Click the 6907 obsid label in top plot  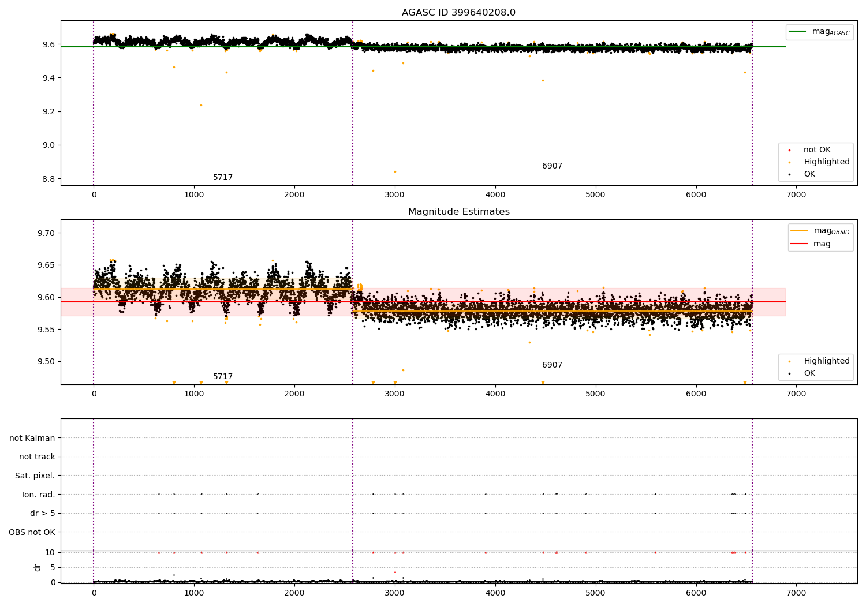[x=552, y=166]
